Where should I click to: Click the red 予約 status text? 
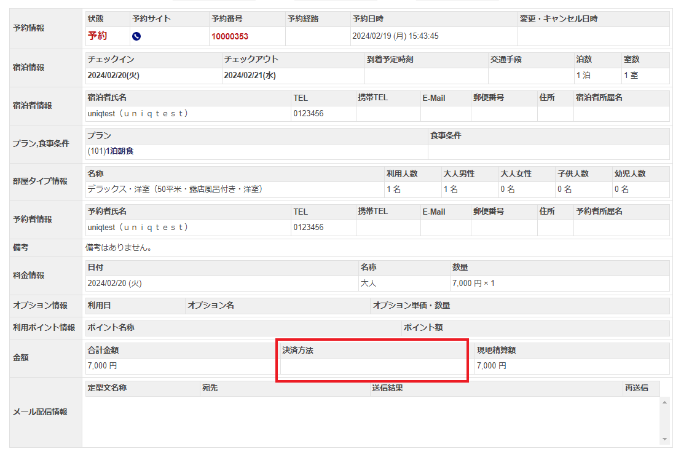coord(97,36)
